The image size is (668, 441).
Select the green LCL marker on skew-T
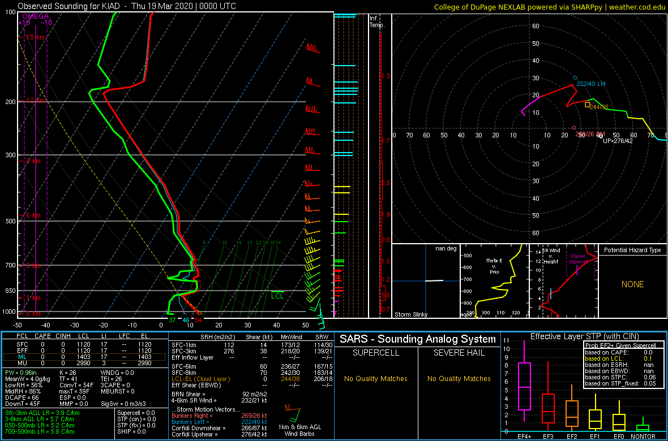(x=277, y=295)
